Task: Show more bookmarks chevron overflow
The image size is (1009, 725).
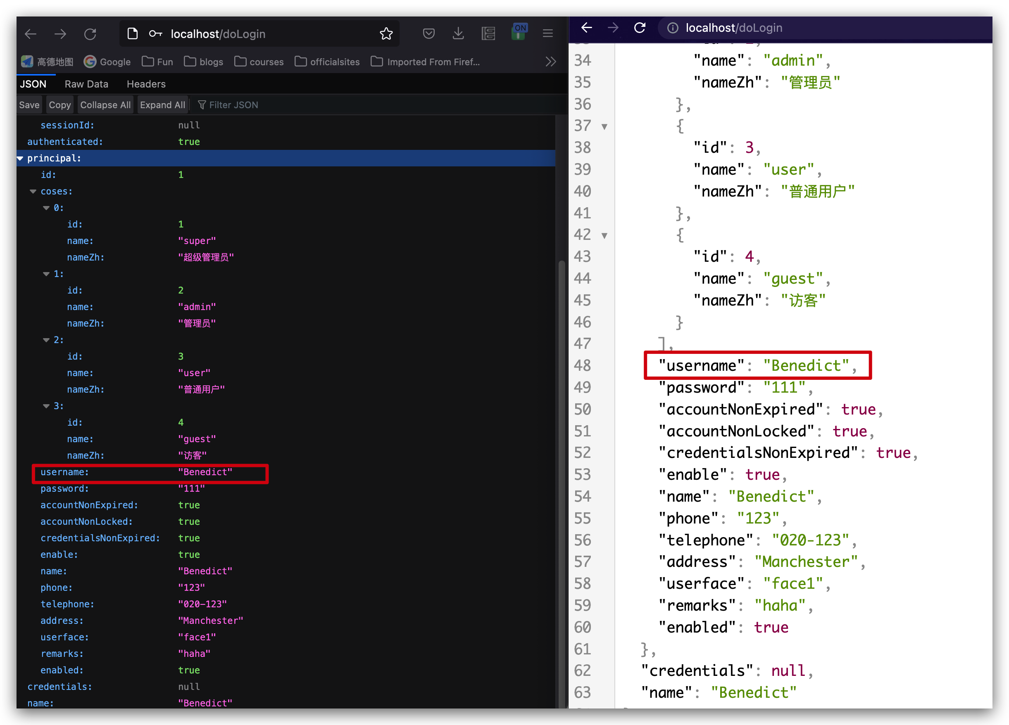Action: click(x=551, y=62)
